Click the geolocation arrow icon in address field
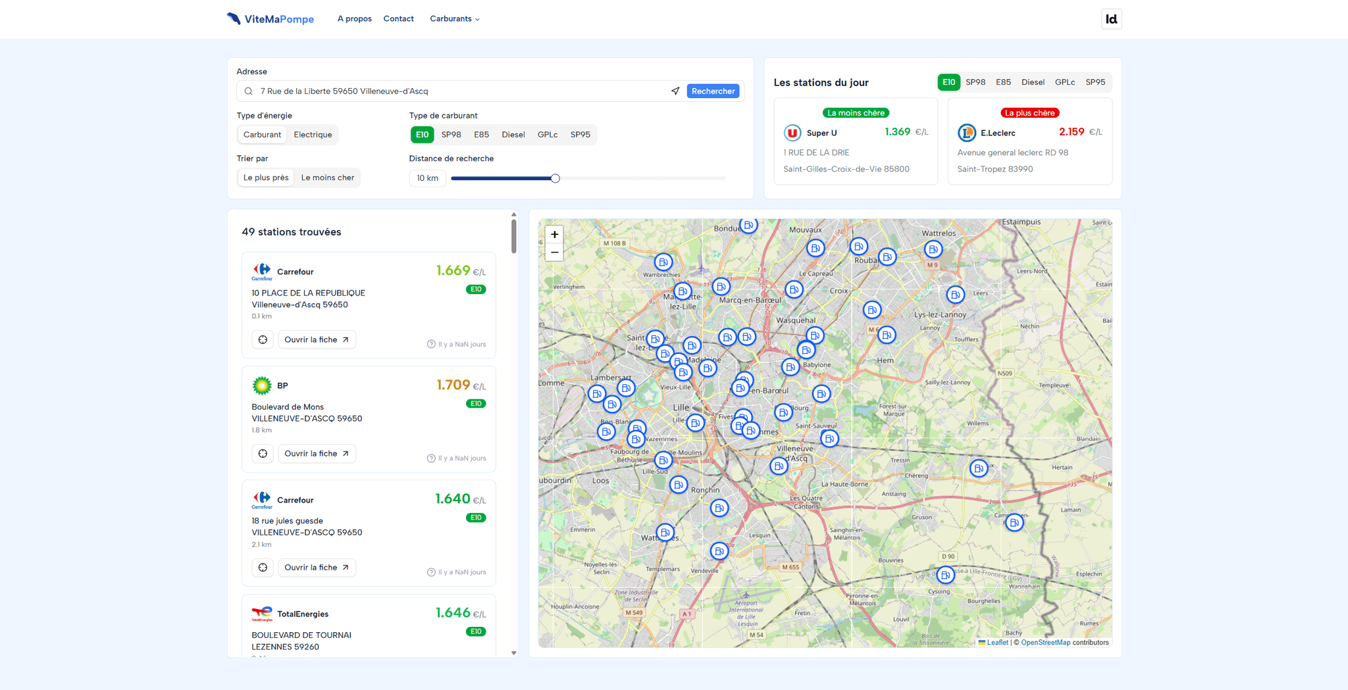Image resolution: width=1348 pixels, height=690 pixels. tap(675, 91)
